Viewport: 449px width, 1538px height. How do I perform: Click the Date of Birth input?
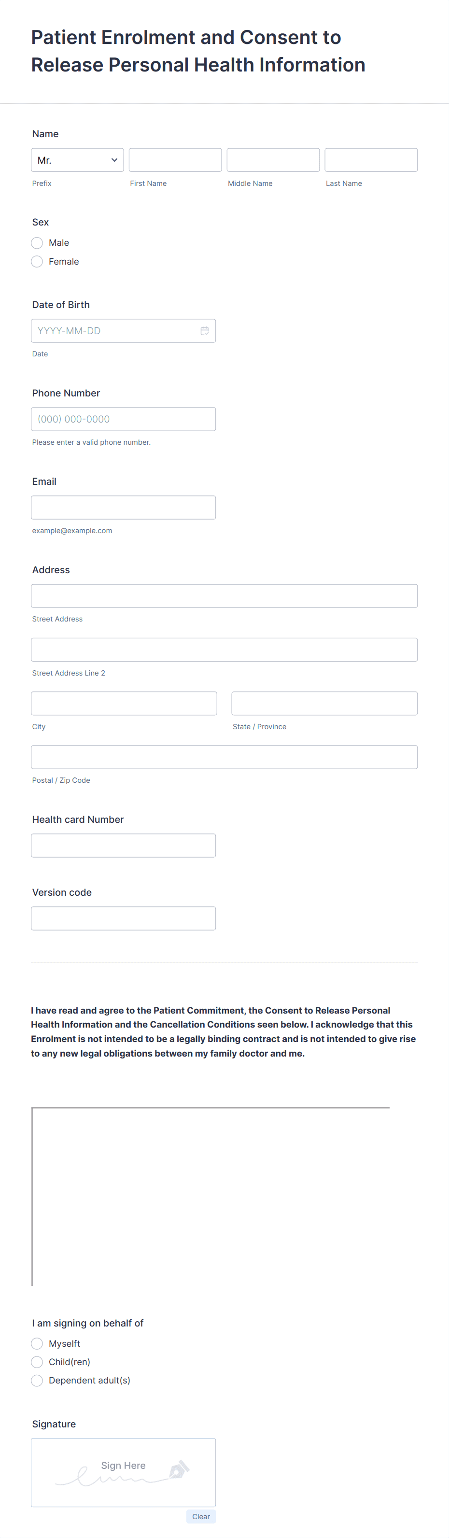click(124, 331)
